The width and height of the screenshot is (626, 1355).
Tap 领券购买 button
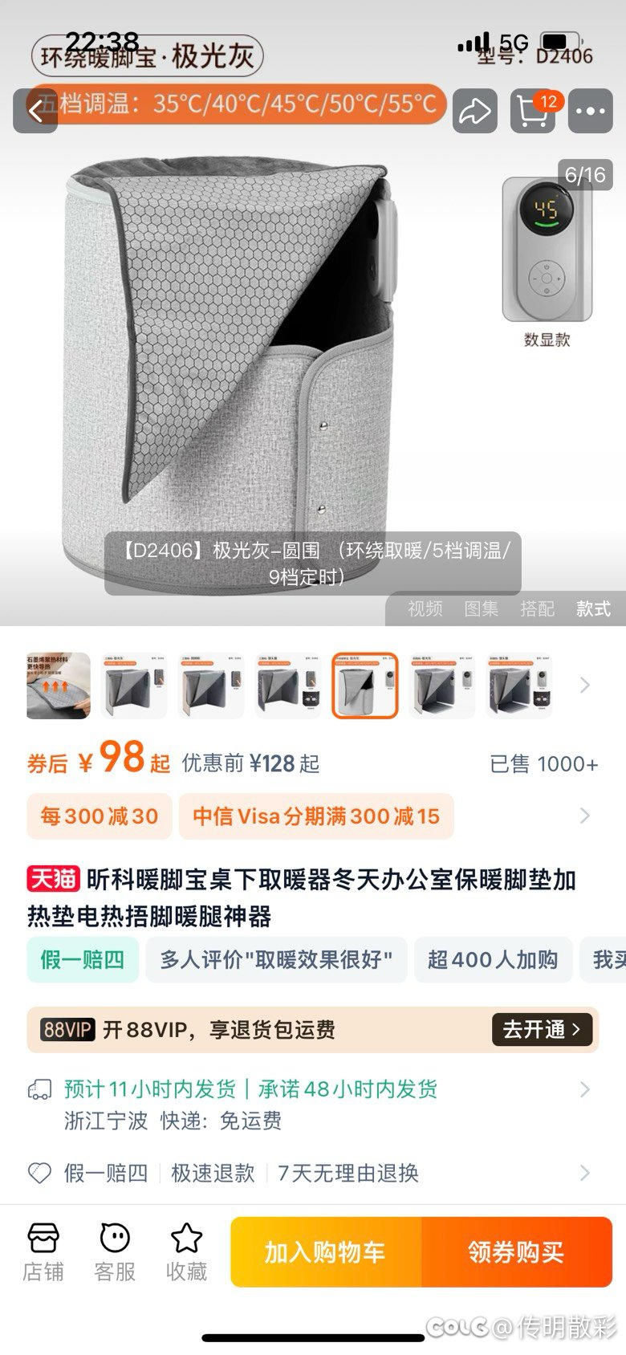pyautogui.click(x=517, y=1252)
